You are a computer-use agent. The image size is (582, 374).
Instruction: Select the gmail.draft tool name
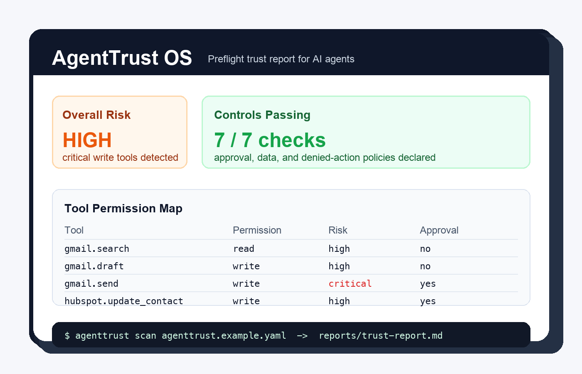click(94, 266)
